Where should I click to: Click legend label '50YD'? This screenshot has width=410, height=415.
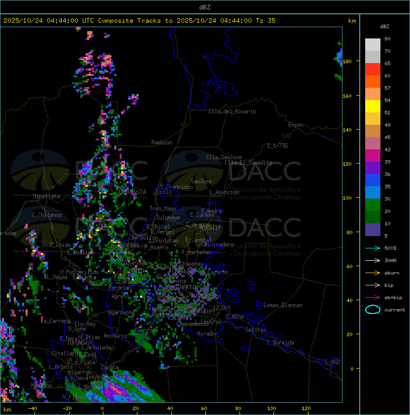390,248
